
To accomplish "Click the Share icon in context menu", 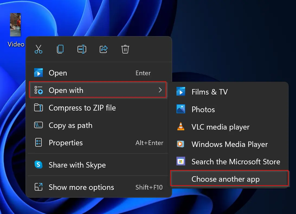I will pyautogui.click(x=104, y=49).
